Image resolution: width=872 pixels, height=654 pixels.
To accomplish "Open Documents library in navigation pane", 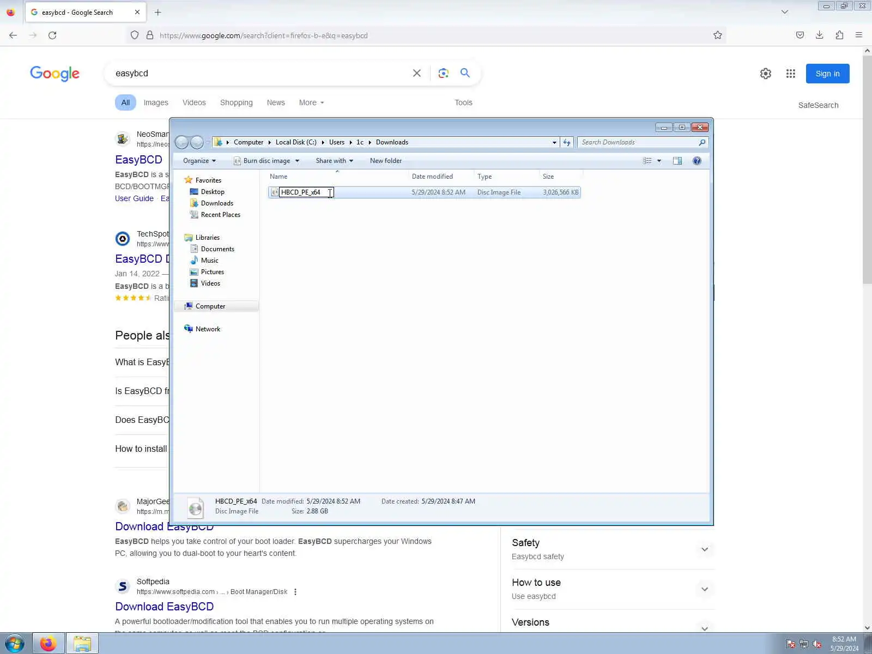I will tap(217, 249).
